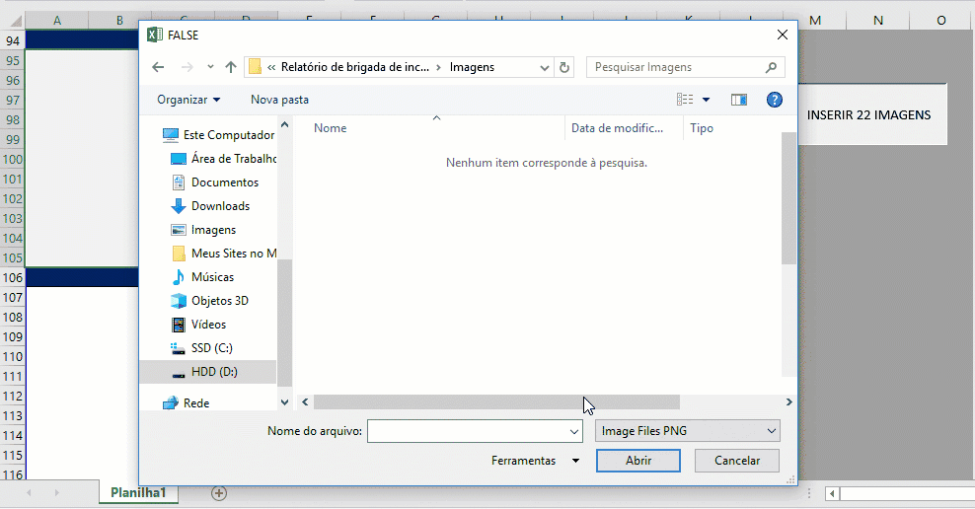Click the magnifier search icon

click(771, 67)
